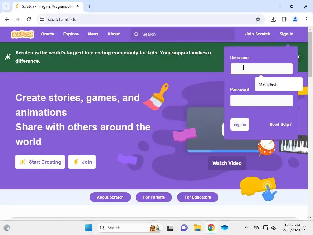Open the About page
The image size is (313, 235).
pyautogui.click(x=113, y=34)
